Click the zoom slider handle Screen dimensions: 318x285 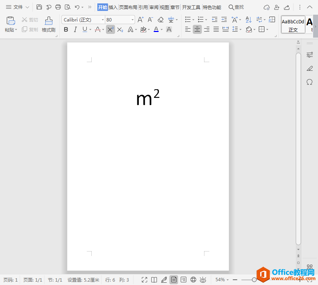[x=254, y=280]
